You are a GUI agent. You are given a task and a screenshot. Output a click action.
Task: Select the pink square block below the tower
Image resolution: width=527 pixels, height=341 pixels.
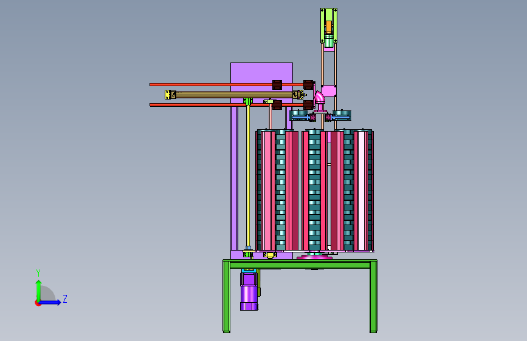[329, 90]
